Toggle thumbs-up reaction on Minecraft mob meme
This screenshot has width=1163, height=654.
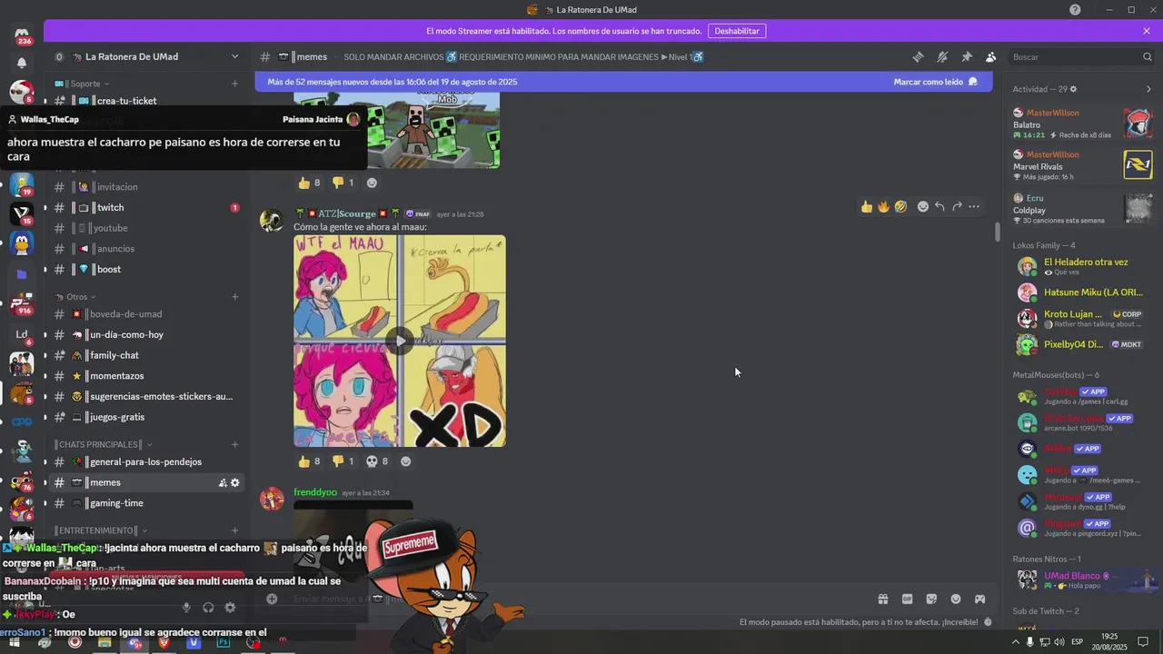pos(310,183)
